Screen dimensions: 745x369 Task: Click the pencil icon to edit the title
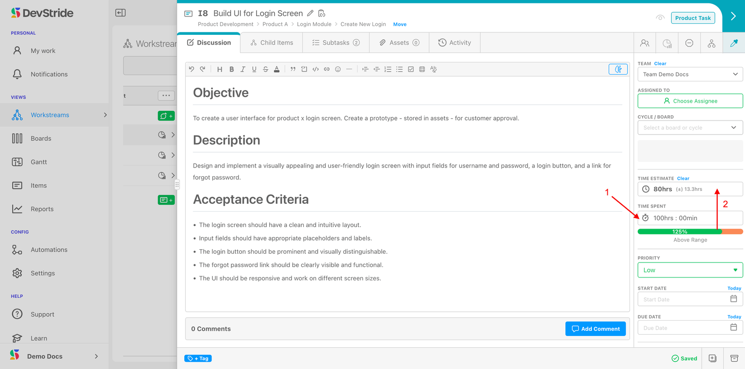tap(310, 14)
